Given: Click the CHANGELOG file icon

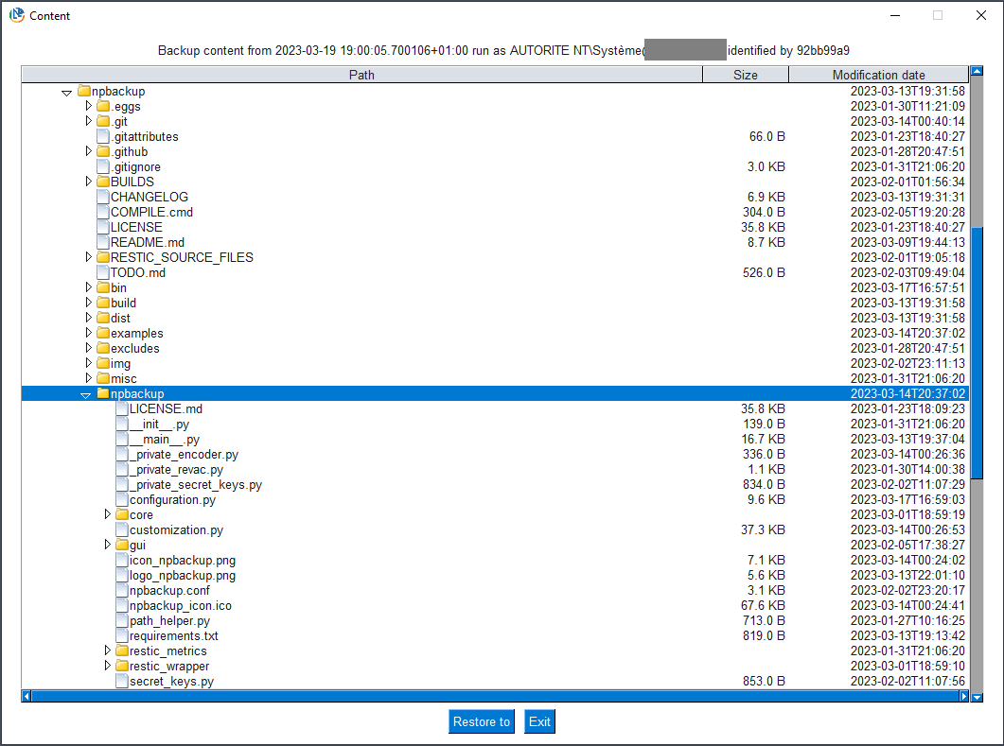Looking at the screenshot, I should pyautogui.click(x=103, y=197).
